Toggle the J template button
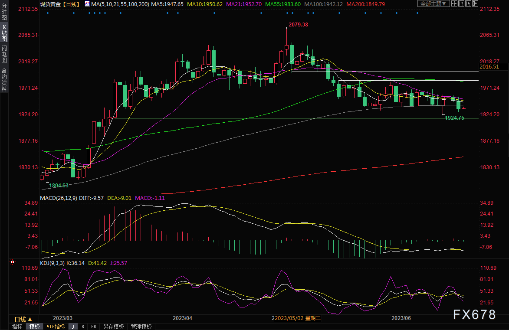 pos(73,327)
